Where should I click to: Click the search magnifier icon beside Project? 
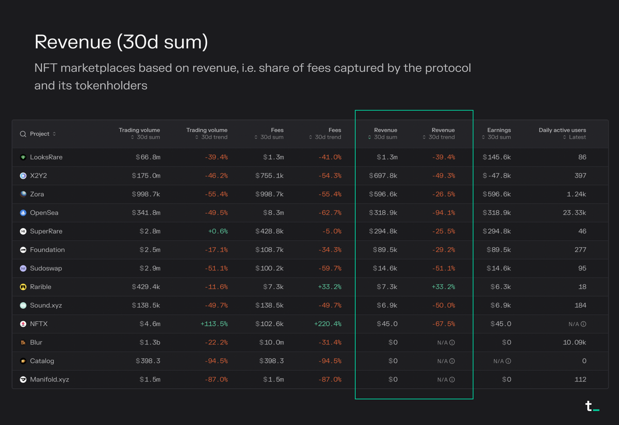tap(23, 134)
